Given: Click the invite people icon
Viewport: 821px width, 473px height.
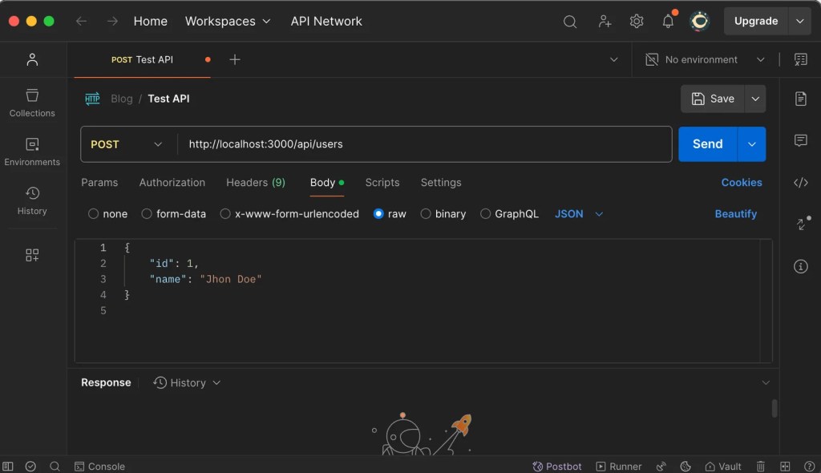Looking at the screenshot, I should point(605,22).
